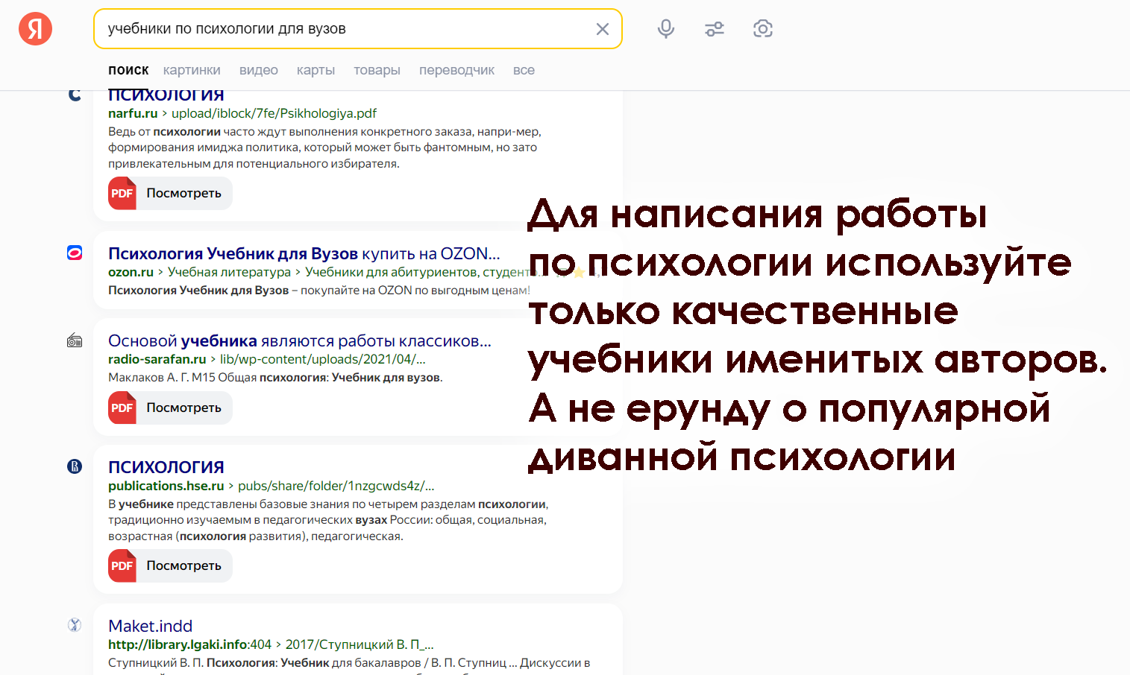Click the ozon.ru domain link

(131, 272)
